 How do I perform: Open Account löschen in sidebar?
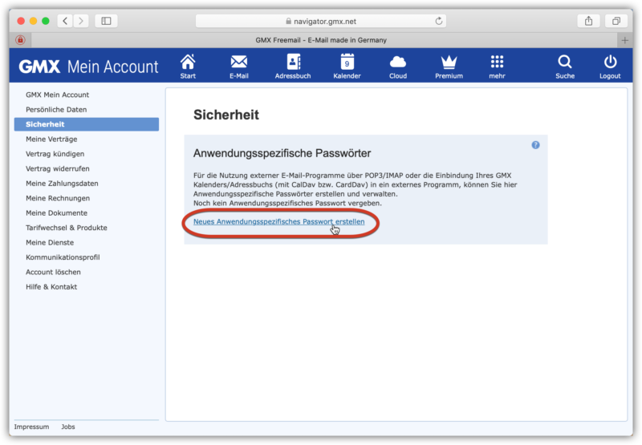pos(53,272)
